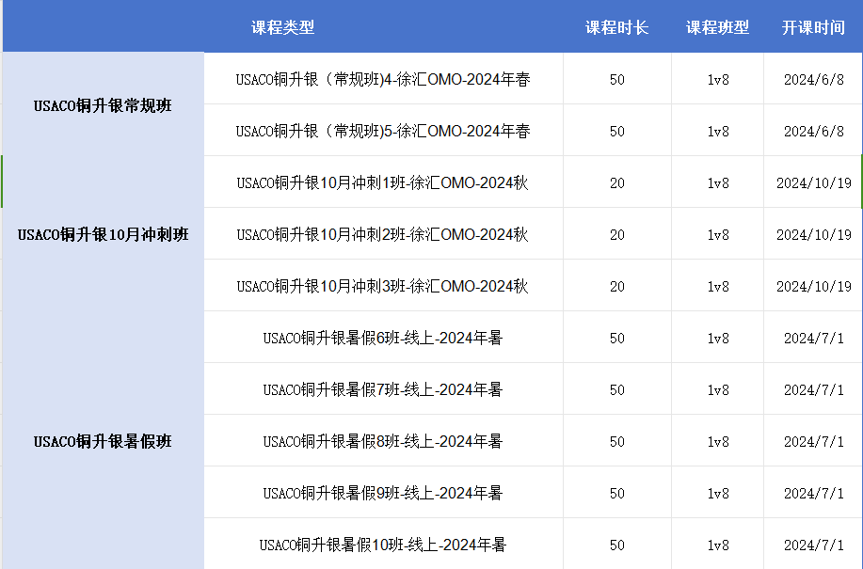
Task: Click the 10月冲刺1班-徐汇OMO course cell
Action: pos(383,183)
